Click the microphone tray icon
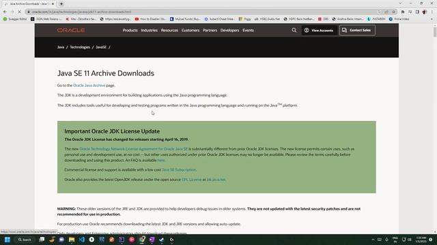 [386, 240]
